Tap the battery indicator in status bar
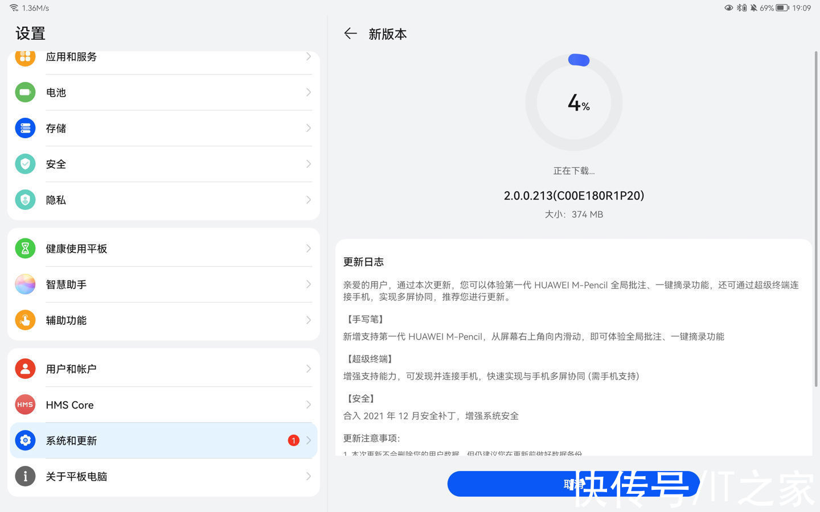The width and height of the screenshot is (820, 512). (x=782, y=8)
